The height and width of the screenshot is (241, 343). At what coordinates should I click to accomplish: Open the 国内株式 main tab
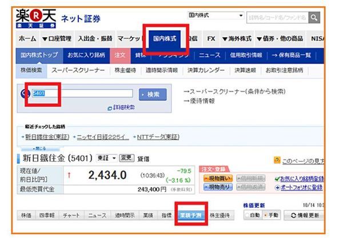coord(165,39)
